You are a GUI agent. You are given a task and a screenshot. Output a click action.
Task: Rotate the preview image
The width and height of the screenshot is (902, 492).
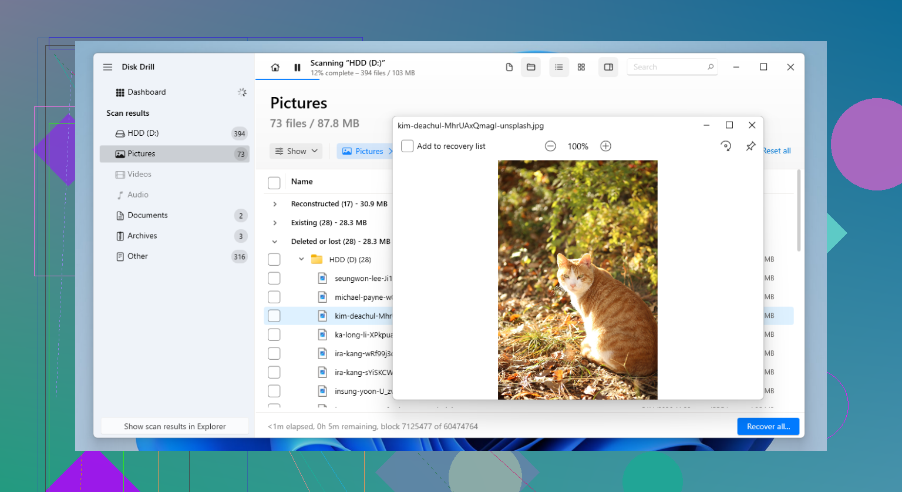click(x=726, y=146)
